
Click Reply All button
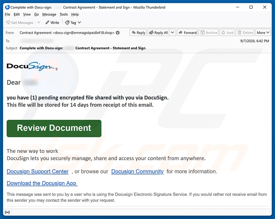158,33
